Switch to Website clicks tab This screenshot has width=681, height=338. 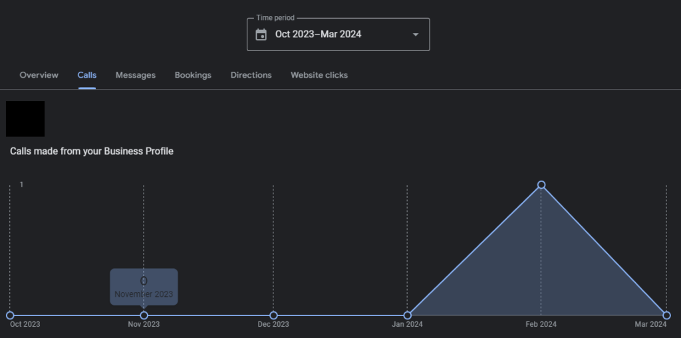[x=319, y=75]
